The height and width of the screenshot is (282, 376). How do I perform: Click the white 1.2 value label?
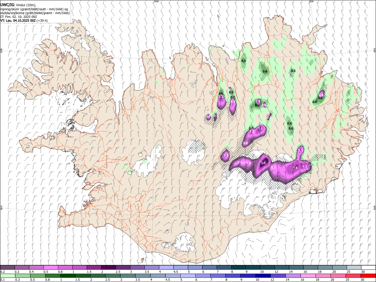pyautogui.click(x=251, y=132)
